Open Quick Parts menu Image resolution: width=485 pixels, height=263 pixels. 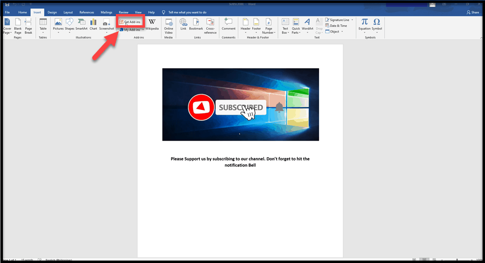[x=296, y=26]
